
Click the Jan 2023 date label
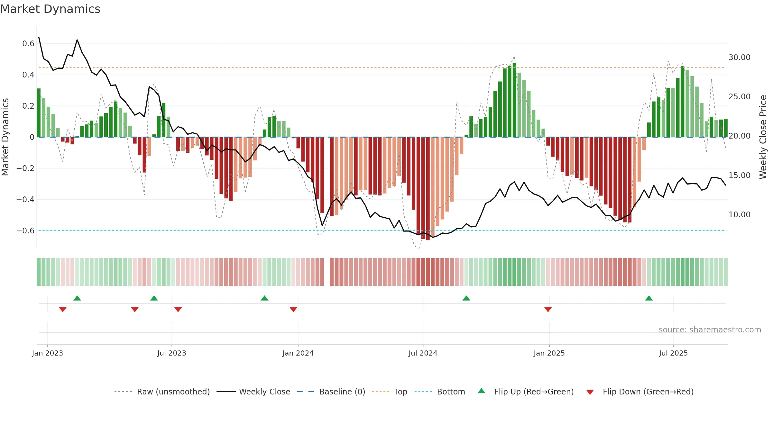pos(48,353)
